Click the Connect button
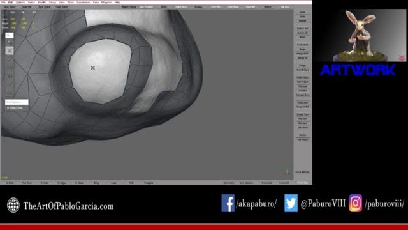408x230 pixels. coord(303,91)
